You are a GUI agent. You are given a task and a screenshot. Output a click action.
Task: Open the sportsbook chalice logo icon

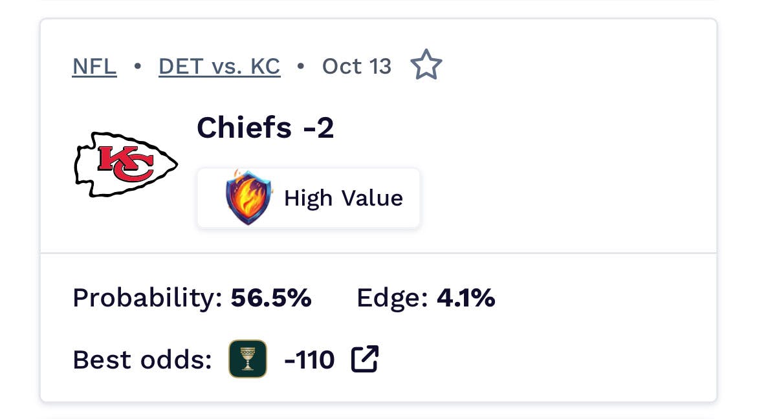coord(248,359)
